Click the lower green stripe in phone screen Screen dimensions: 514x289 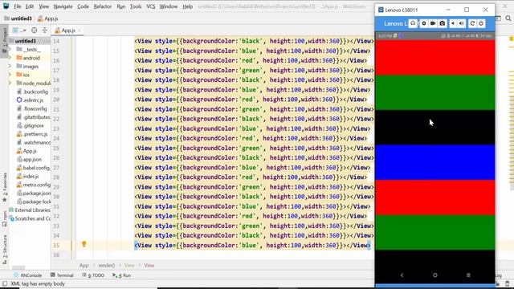pyautogui.click(x=435, y=232)
